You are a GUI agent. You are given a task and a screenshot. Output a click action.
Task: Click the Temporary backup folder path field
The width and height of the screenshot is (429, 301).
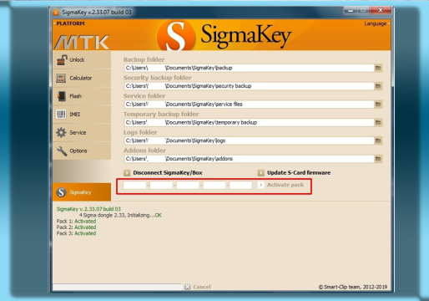coord(249,122)
